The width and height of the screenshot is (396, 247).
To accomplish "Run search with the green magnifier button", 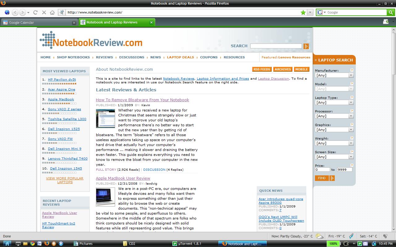I will pyautogui.click(x=391, y=12).
